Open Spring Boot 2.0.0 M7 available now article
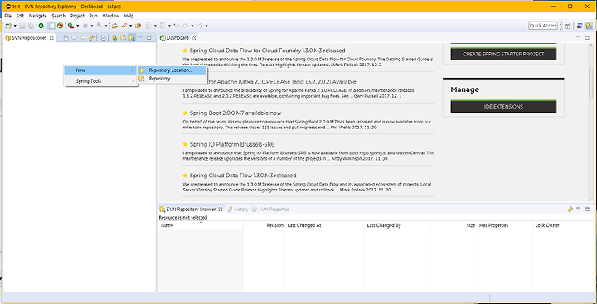The height and width of the screenshot is (304, 597). 235,113
